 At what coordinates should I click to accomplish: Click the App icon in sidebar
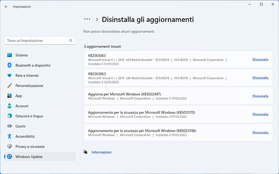(9, 96)
